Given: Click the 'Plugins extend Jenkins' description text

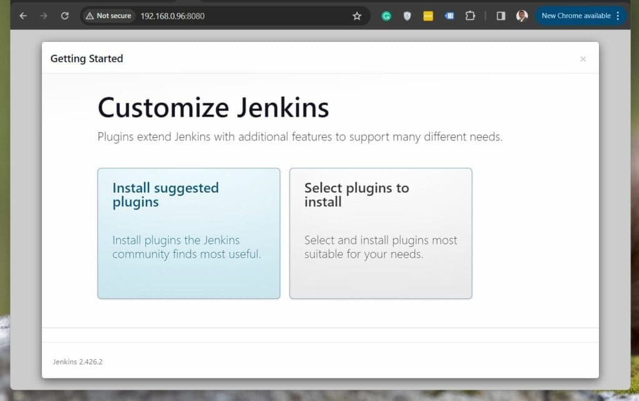Looking at the screenshot, I should pos(300,137).
